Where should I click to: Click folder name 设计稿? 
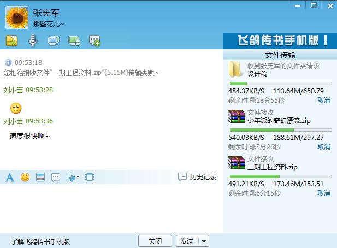pos(257,74)
